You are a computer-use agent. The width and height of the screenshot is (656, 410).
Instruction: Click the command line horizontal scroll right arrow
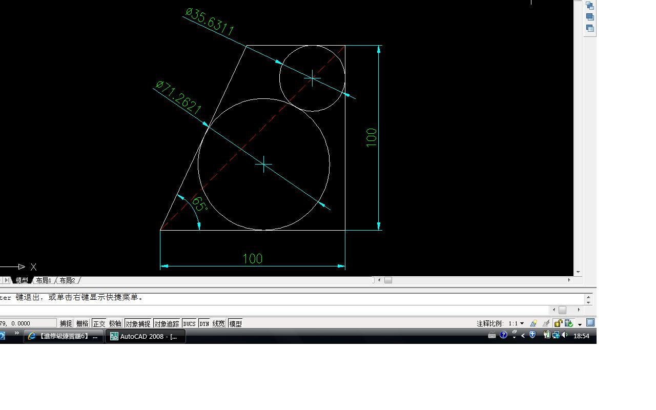coord(579,310)
